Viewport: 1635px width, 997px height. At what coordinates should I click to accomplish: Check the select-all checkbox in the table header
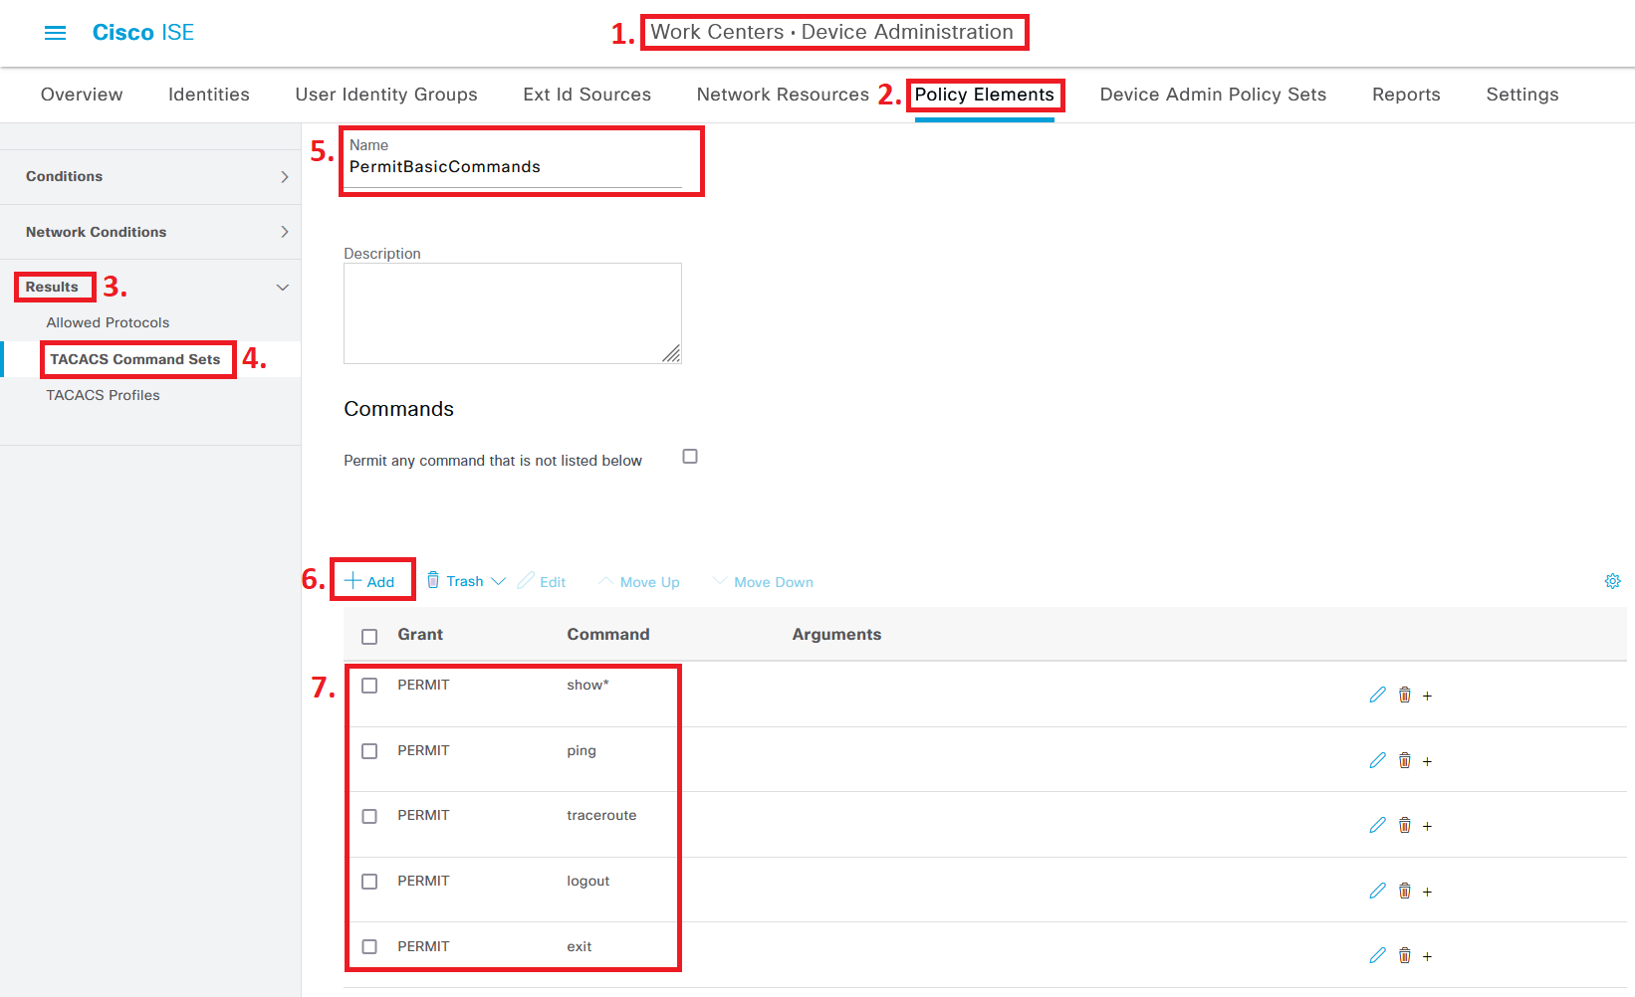coord(369,636)
